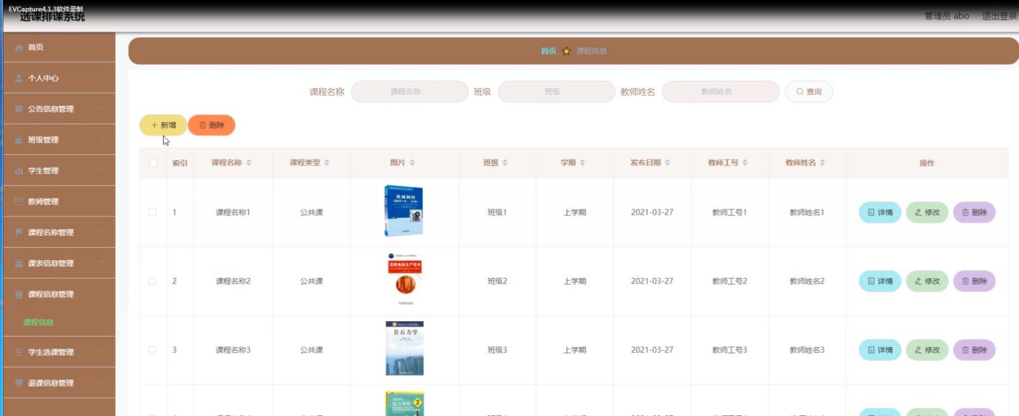This screenshot has height=416, width=1019.
Task: Open the 首页 sidebar item
Action: pos(58,47)
